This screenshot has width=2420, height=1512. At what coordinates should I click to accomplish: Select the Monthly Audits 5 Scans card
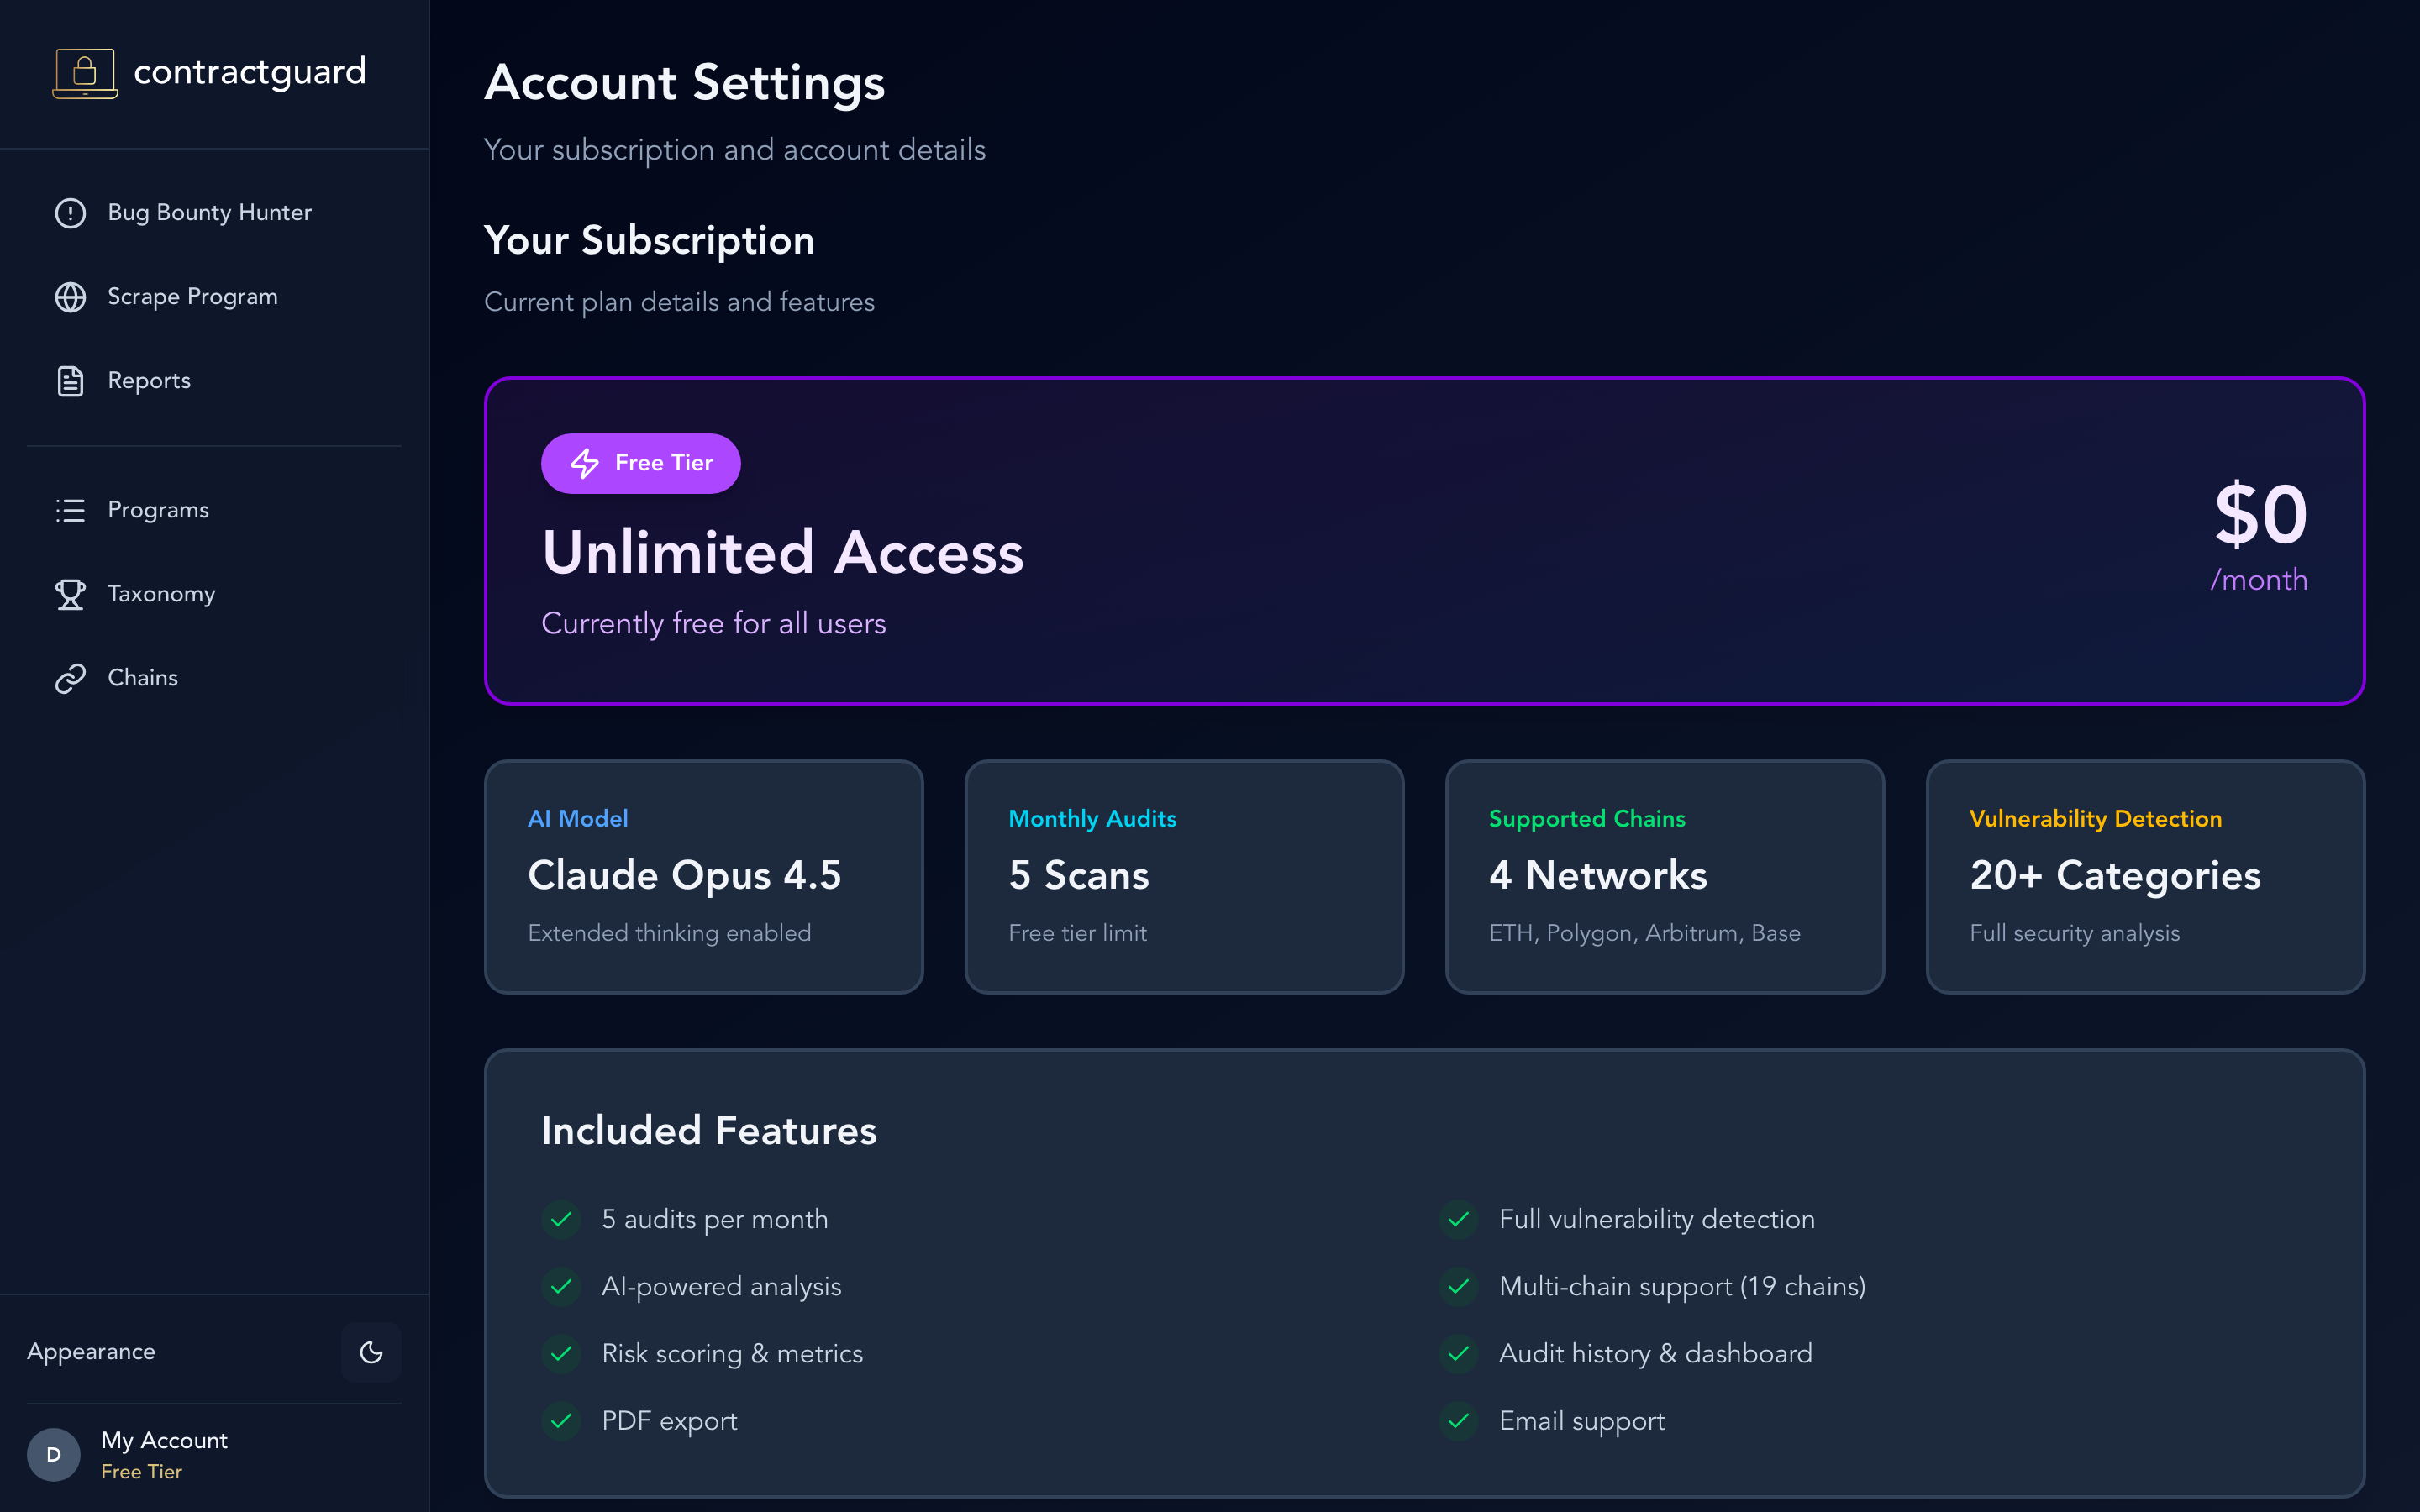pos(1184,877)
